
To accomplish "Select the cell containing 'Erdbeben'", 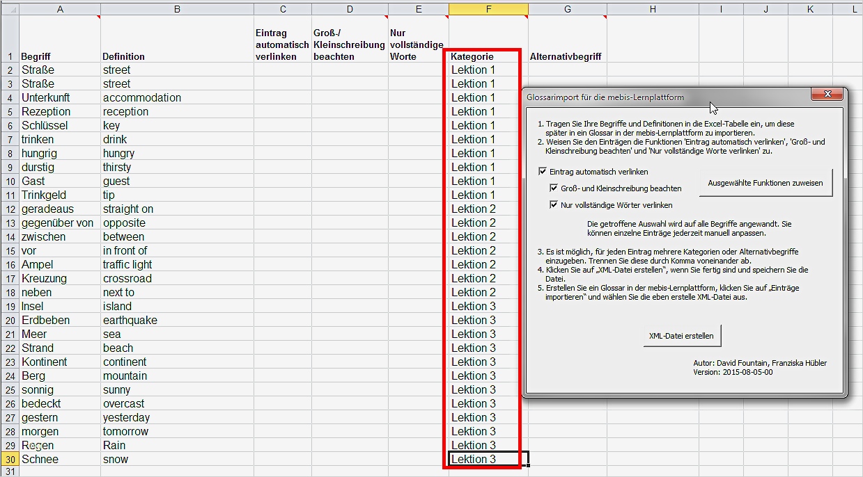I will click(60, 320).
